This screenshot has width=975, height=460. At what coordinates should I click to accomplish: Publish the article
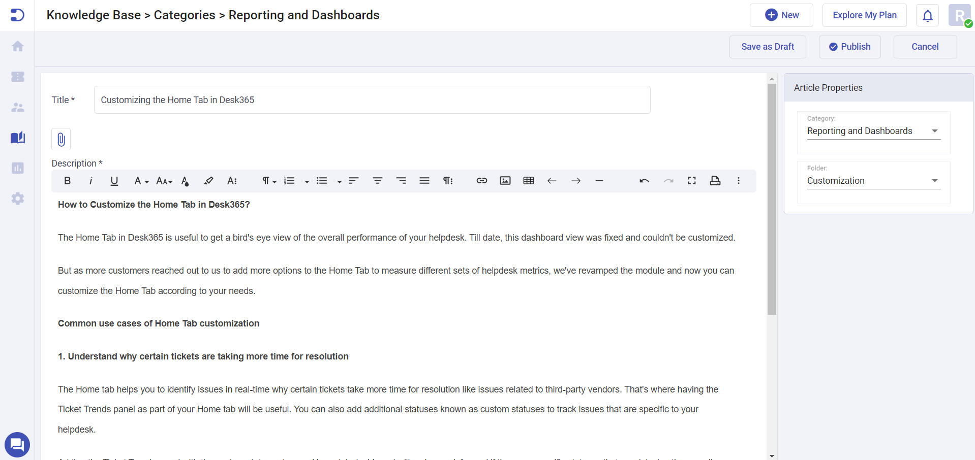[849, 47]
